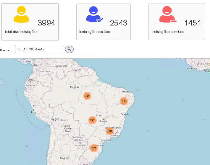The width and height of the screenshot is (210, 165).
Task: Open the Instalações em Uso card
Action: (104, 22)
